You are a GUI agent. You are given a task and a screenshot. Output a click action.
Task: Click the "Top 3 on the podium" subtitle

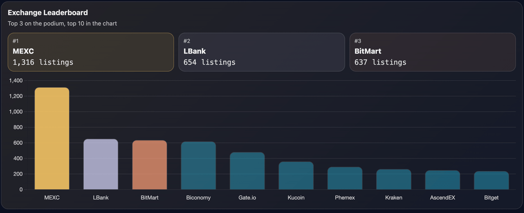pyautogui.click(x=62, y=23)
